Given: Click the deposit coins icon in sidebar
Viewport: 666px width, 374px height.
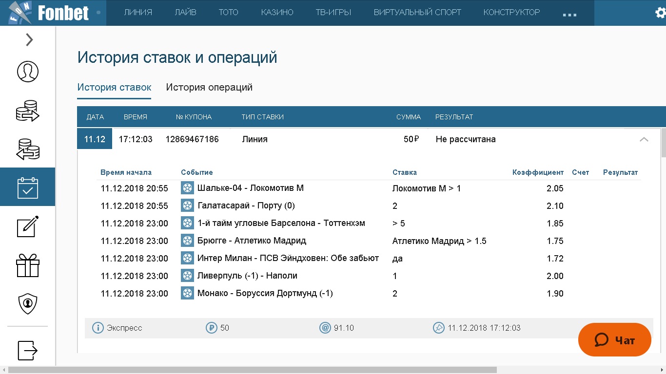Looking at the screenshot, I should click(28, 111).
